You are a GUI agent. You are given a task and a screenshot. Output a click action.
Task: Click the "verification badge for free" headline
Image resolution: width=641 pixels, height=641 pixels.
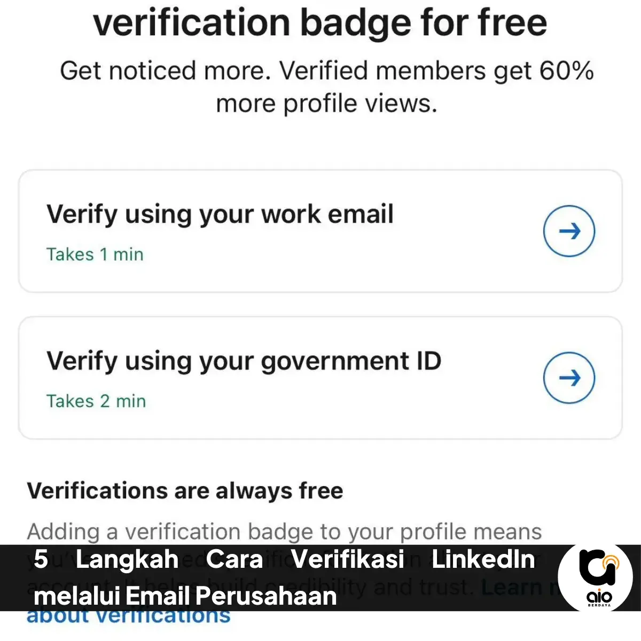tap(320, 24)
